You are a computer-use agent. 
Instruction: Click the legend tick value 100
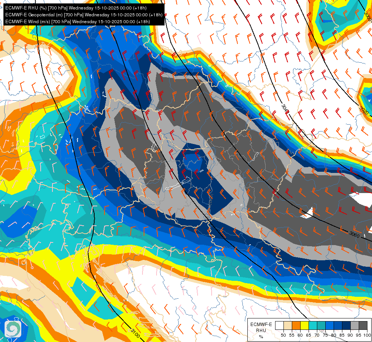367,335
